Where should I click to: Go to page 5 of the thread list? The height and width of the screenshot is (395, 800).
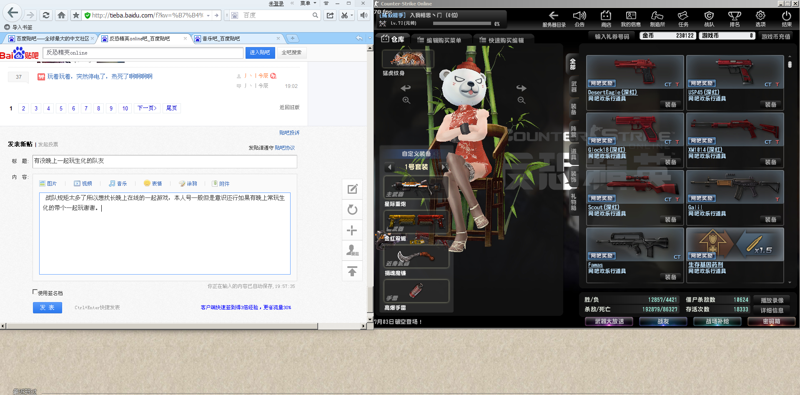[x=61, y=108]
